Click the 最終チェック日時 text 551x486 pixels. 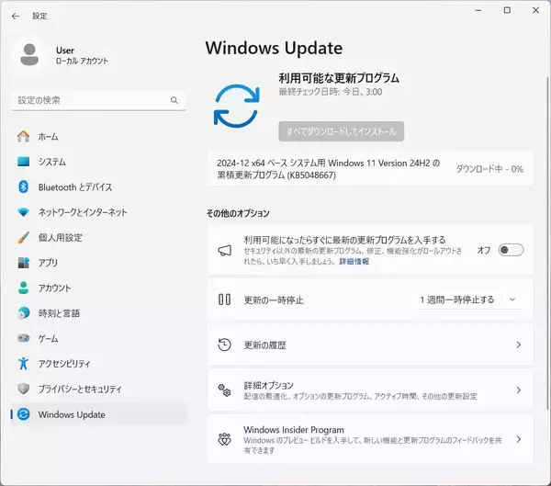pos(331,92)
